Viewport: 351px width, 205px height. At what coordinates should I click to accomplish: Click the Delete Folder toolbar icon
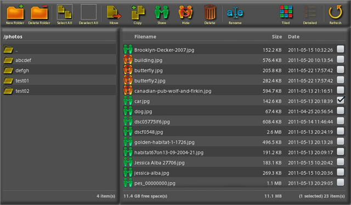(39, 13)
